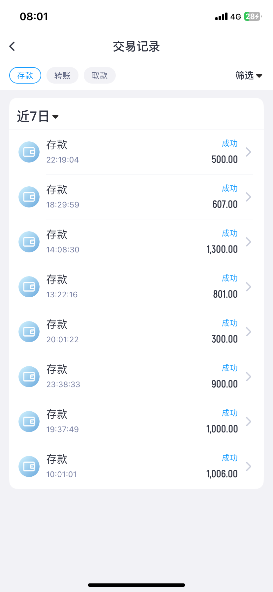This screenshot has height=592, width=273.
Task: Select the 存款 filter tab
Action: coord(25,75)
